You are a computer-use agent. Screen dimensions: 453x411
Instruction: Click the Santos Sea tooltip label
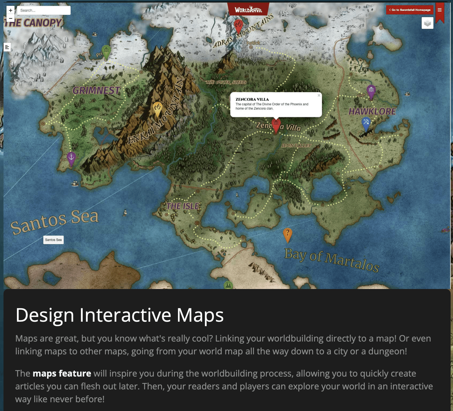tap(53, 240)
